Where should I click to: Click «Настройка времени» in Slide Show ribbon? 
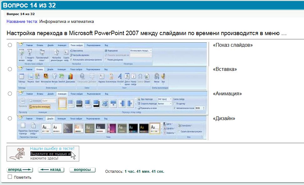[x=80, y=55]
